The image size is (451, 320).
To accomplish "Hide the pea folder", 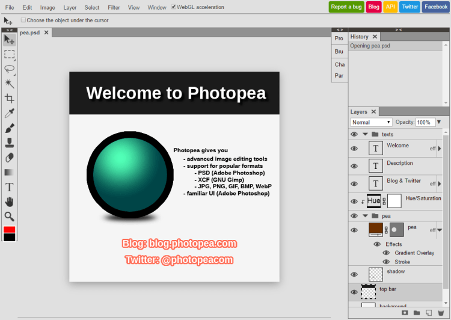I will [354, 216].
